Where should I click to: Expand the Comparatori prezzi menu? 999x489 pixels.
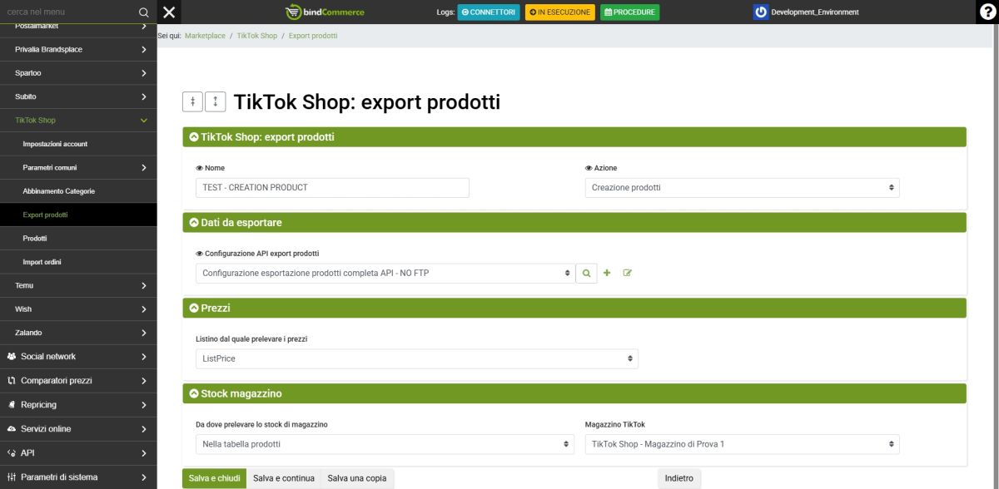pos(78,381)
